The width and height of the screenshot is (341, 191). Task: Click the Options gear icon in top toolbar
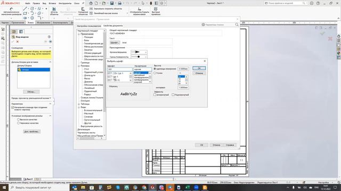pos(161,3)
